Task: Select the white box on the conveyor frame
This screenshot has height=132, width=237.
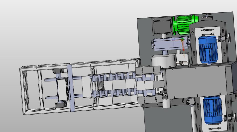Action: click(x=62, y=89)
